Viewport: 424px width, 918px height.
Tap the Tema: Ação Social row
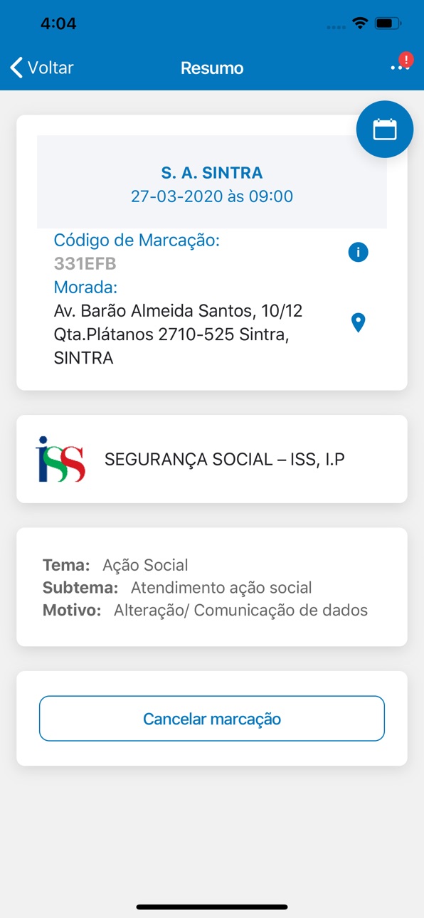[115, 565]
